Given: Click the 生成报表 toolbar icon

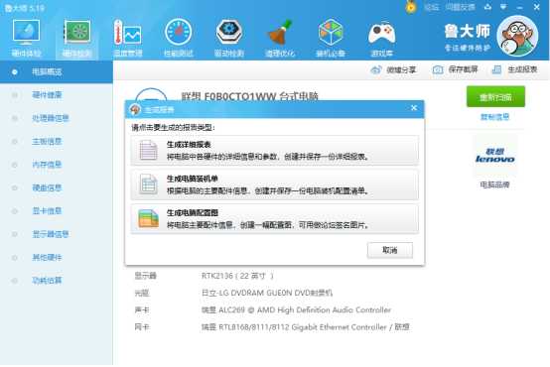Looking at the screenshot, I should pos(496,69).
